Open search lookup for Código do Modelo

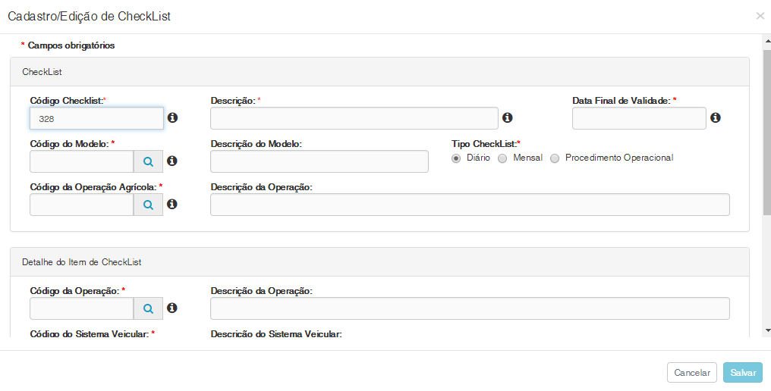(x=149, y=161)
